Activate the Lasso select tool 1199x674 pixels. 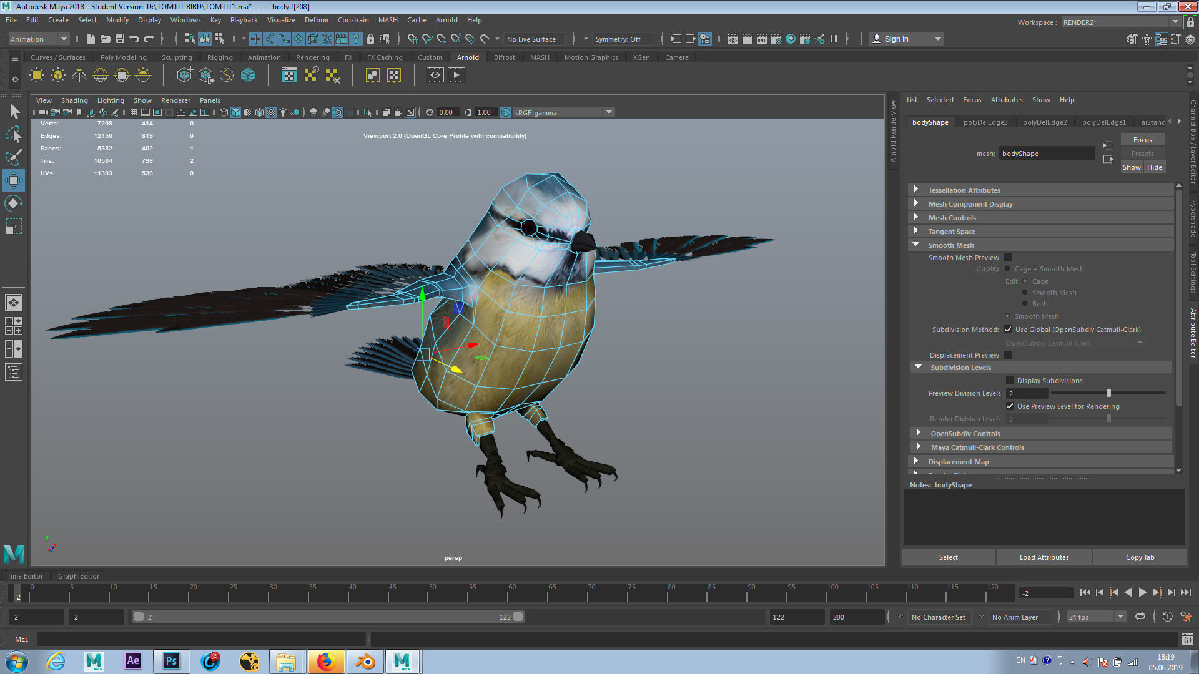tap(14, 134)
